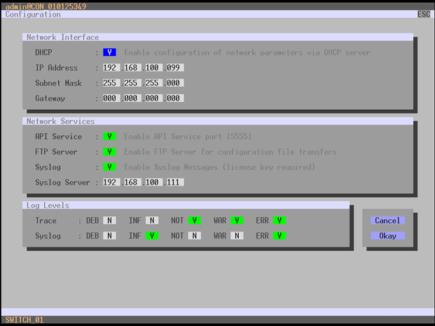Select IP Address second octet 168

[132, 68]
